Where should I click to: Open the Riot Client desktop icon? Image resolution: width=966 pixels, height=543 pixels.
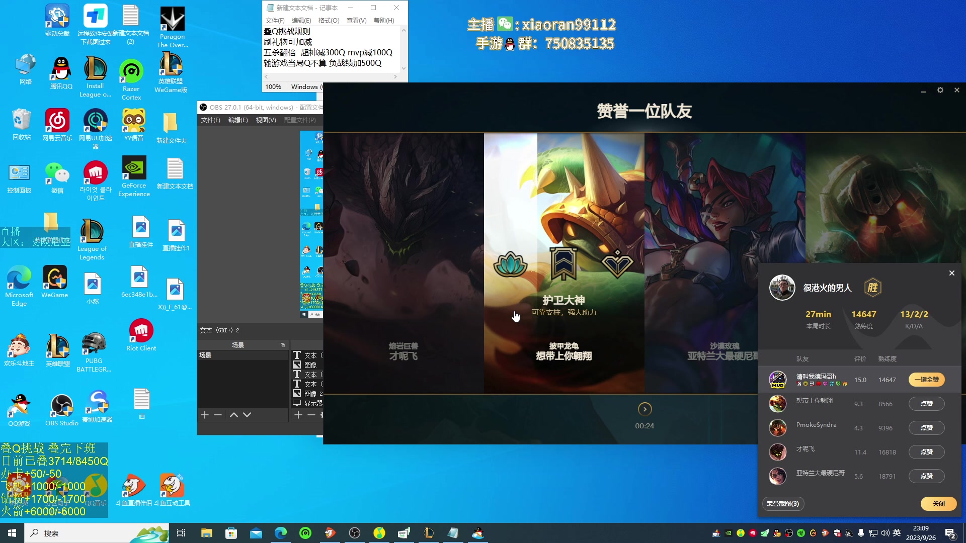click(x=141, y=335)
